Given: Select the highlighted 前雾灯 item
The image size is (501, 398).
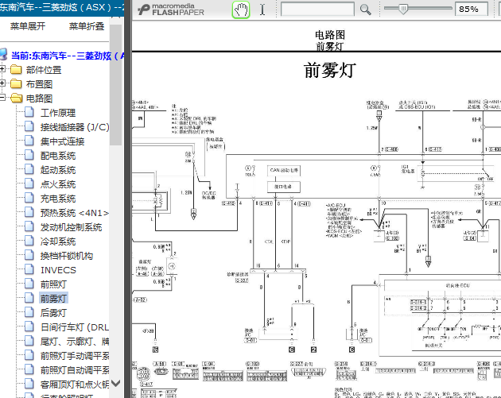Looking at the screenshot, I should click(53, 299).
